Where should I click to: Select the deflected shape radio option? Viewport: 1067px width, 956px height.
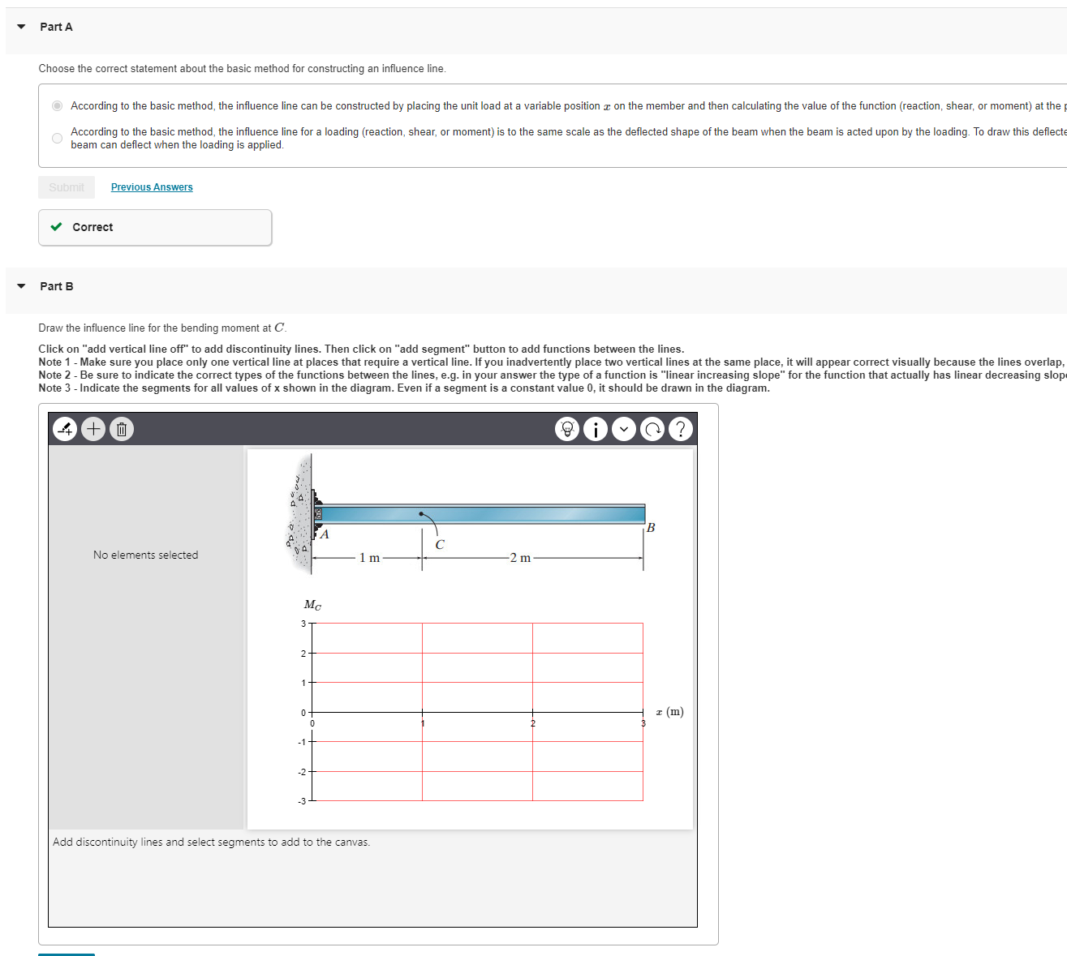(x=57, y=138)
